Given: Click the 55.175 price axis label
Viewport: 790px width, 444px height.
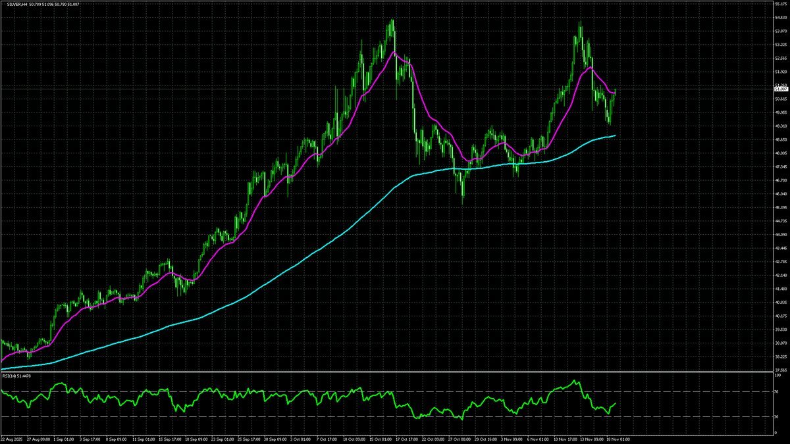Looking at the screenshot, I should (x=781, y=5).
